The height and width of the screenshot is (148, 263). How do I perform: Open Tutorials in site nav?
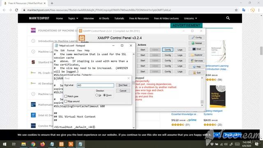click(119, 18)
